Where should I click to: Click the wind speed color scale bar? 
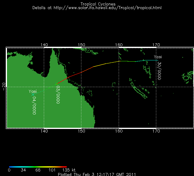(x=38, y=167)
